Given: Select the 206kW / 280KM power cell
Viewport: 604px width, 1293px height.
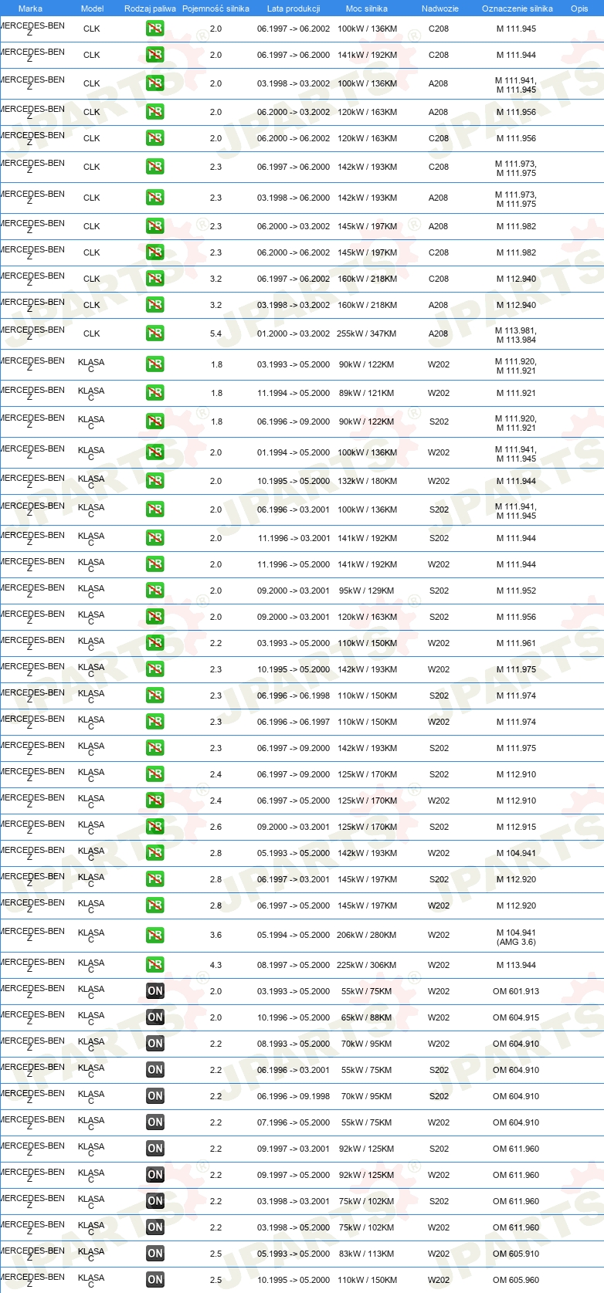Looking at the screenshot, I should [x=367, y=936].
